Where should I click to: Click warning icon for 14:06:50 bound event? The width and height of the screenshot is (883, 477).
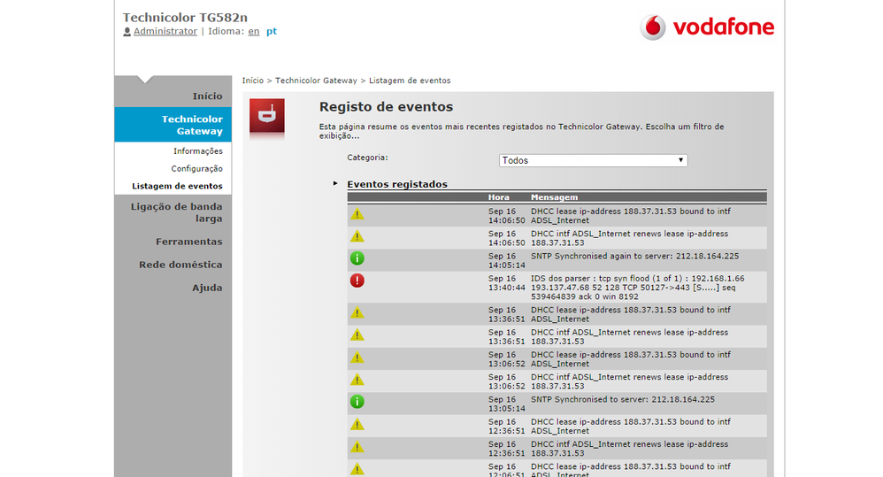click(357, 214)
